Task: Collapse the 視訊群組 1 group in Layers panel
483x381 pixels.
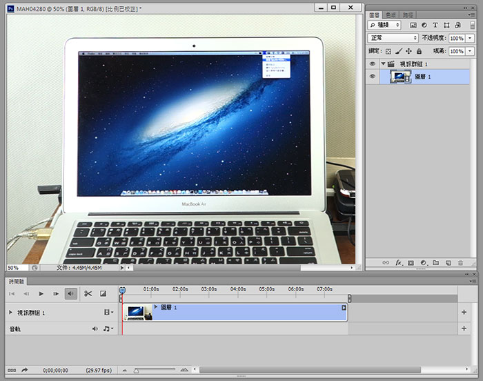Action: (383, 63)
